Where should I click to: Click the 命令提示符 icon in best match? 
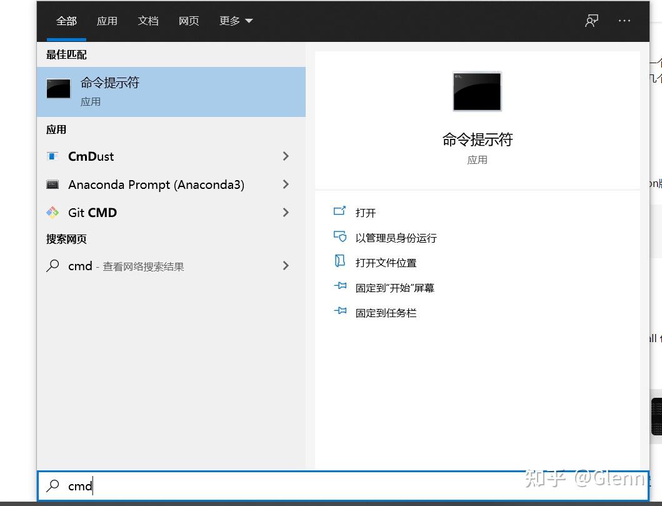[x=58, y=89]
